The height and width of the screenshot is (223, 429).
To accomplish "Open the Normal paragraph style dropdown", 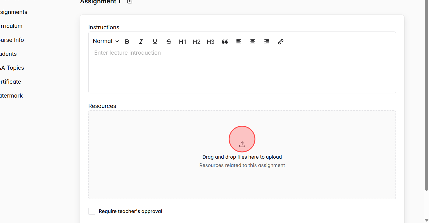I will pos(105,41).
